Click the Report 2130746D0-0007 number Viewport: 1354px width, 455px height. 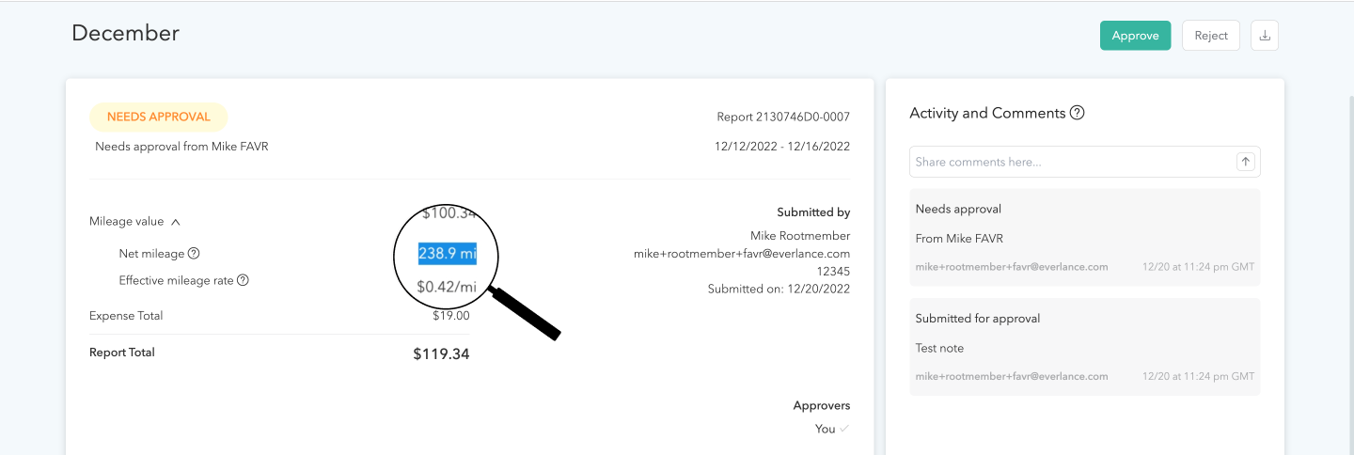click(782, 118)
